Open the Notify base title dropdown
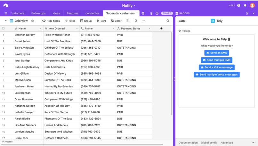Viewport: 258px width, 146px height. [x=129, y=5]
